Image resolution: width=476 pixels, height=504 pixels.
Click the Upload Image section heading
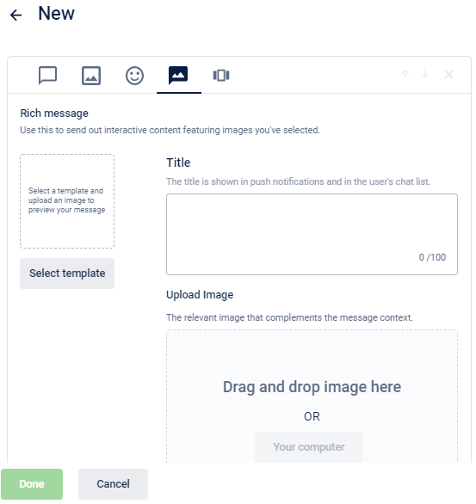click(x=200, y=295)
